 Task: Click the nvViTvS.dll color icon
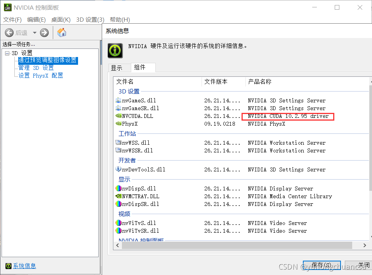118,223
